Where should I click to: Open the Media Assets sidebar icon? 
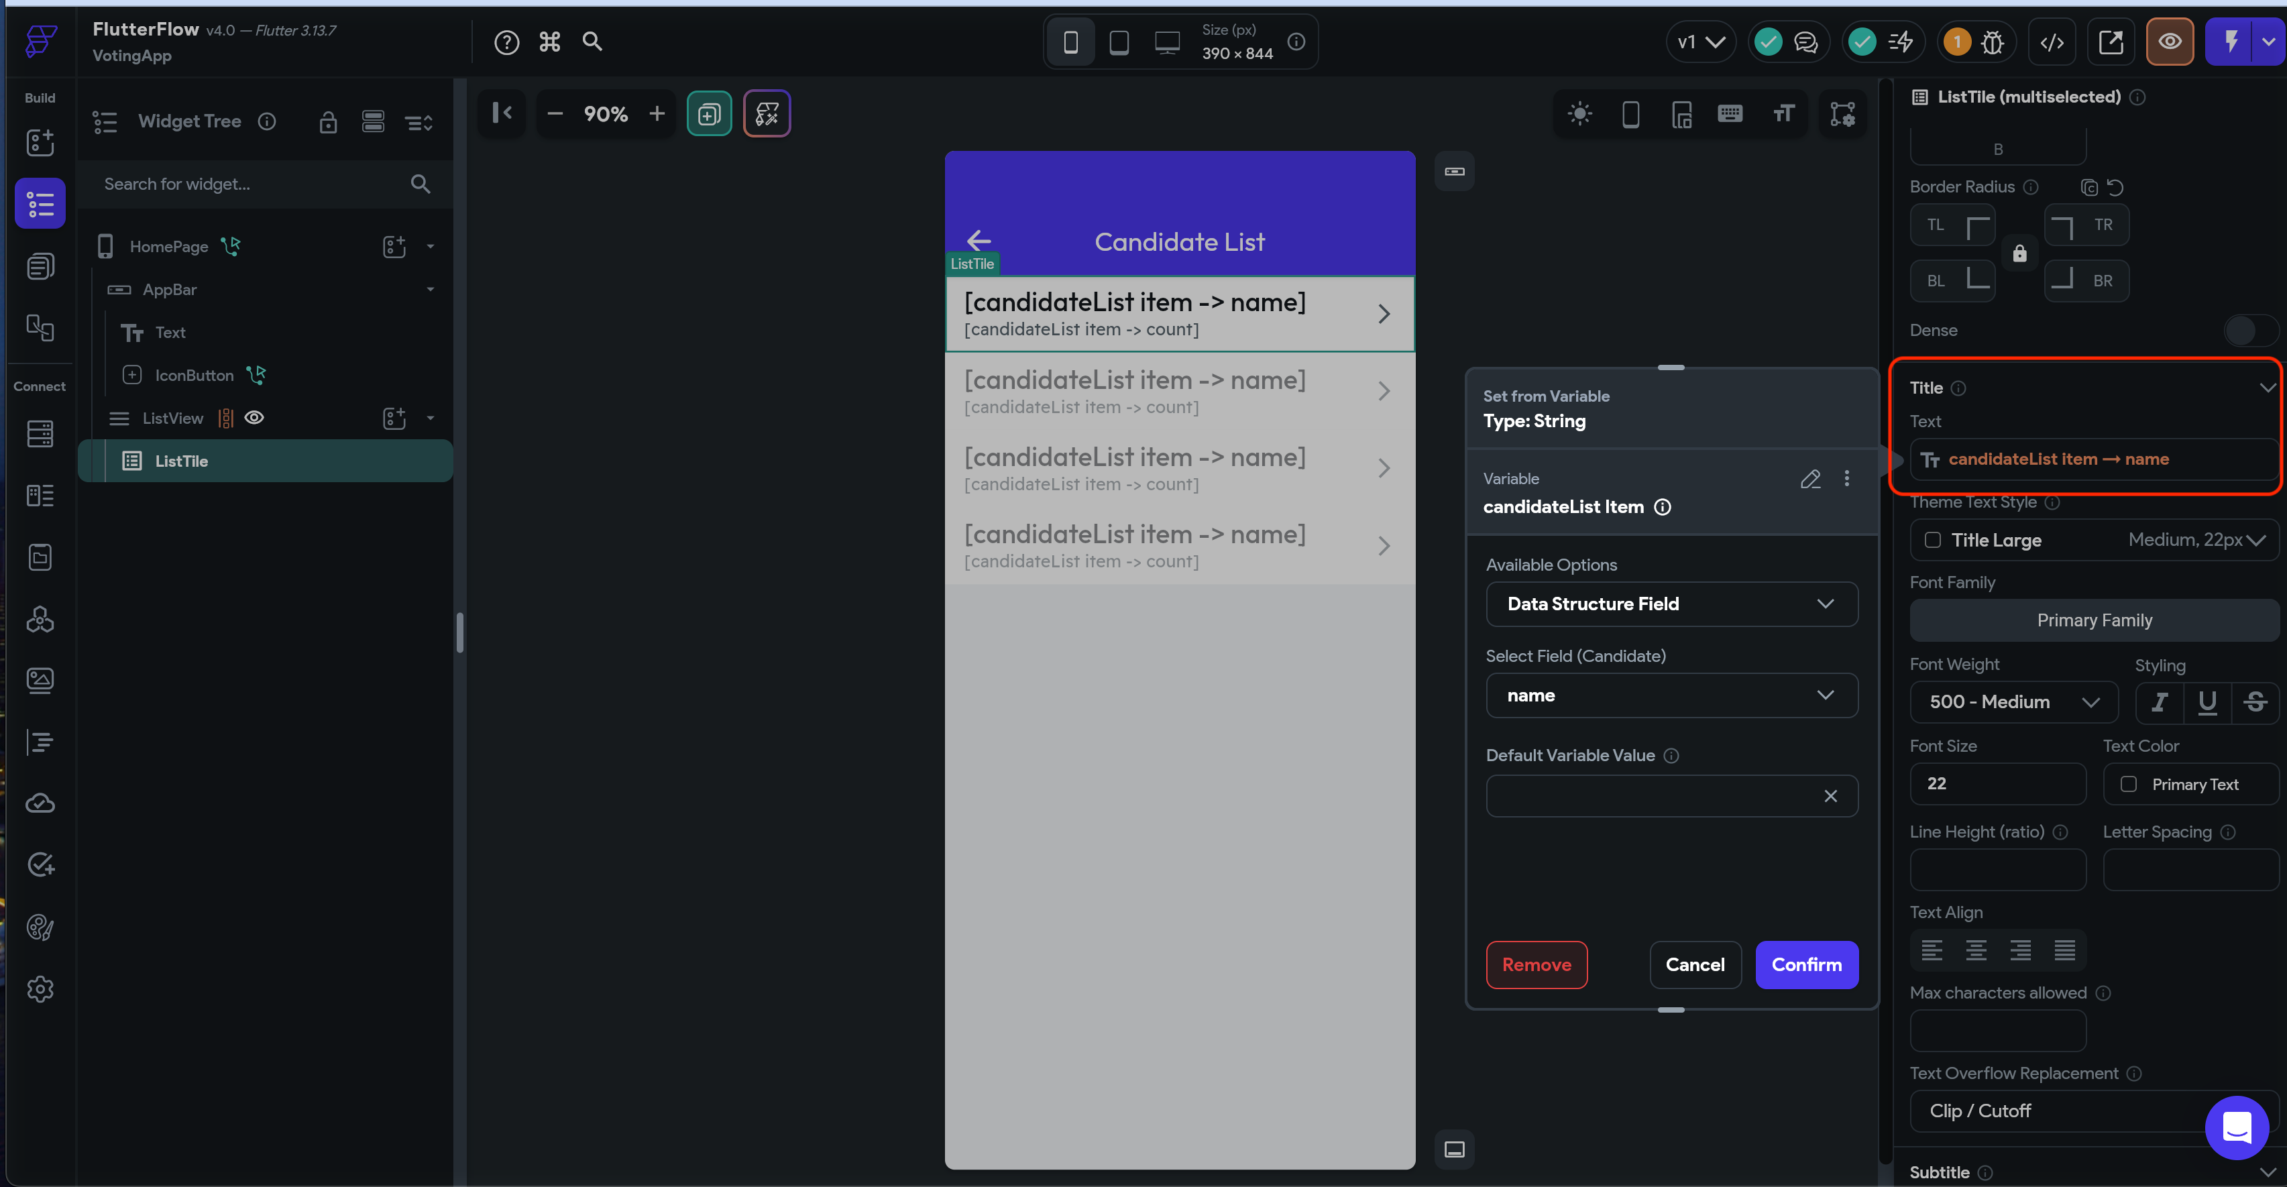point(40,680)
